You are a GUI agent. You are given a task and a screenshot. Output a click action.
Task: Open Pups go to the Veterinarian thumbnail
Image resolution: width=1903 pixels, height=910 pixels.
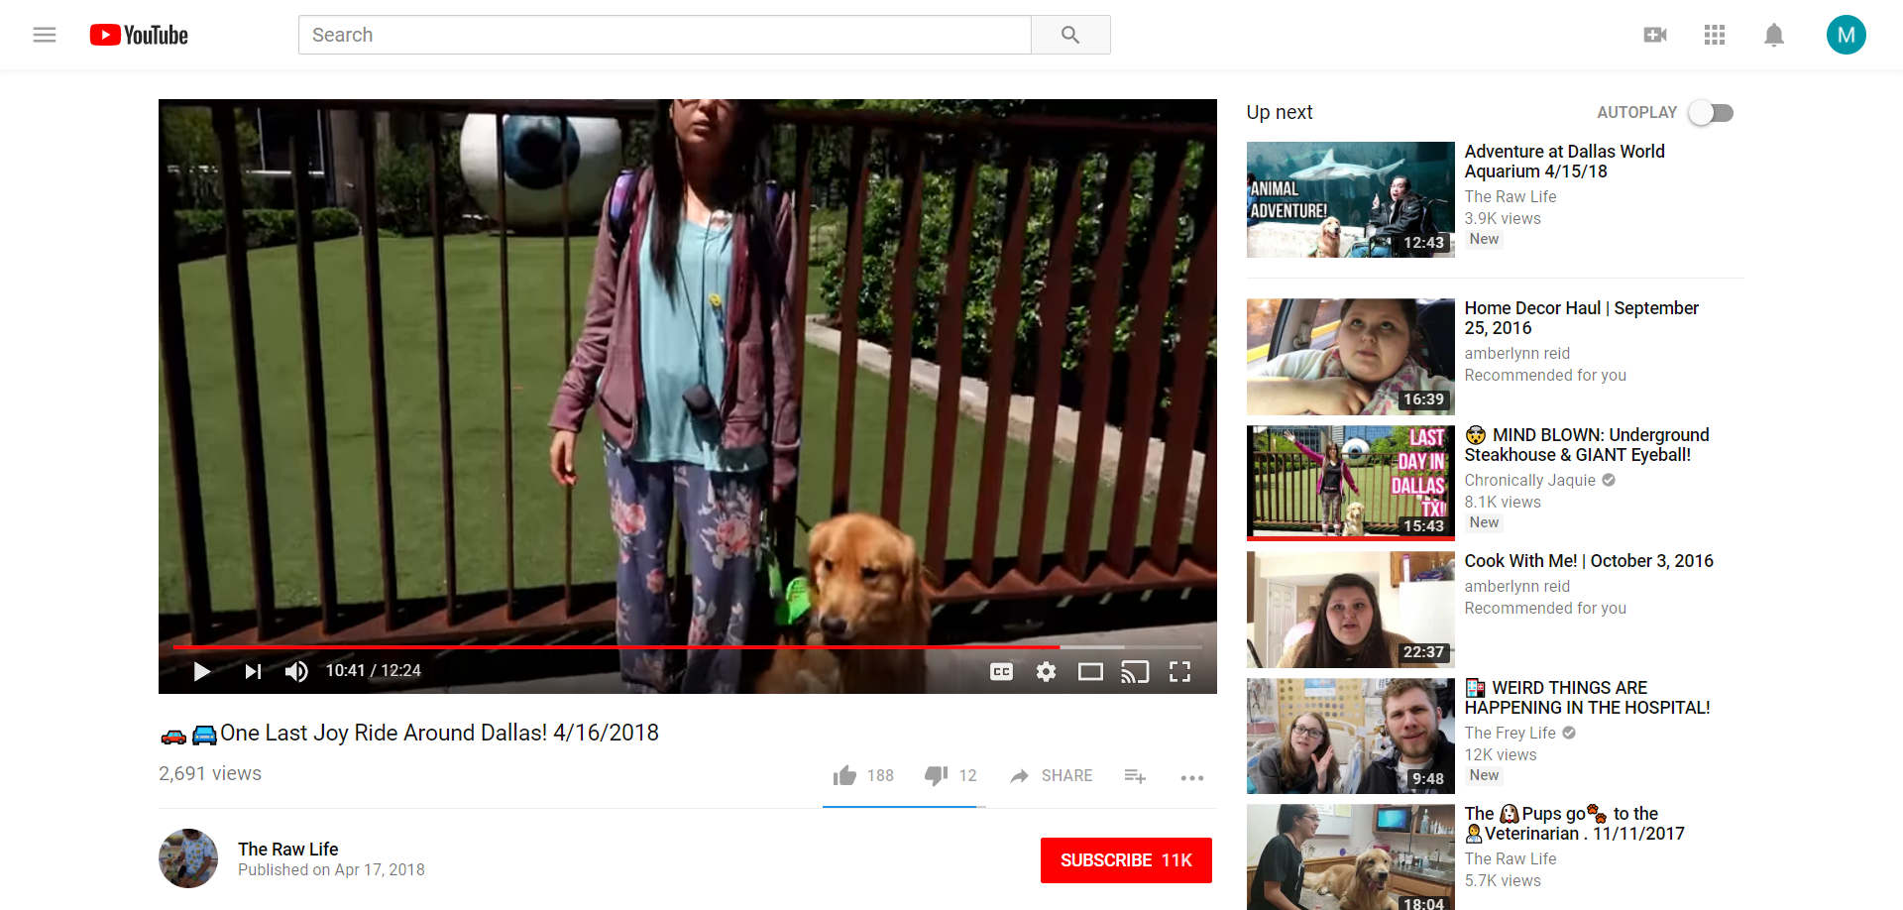1350,857
